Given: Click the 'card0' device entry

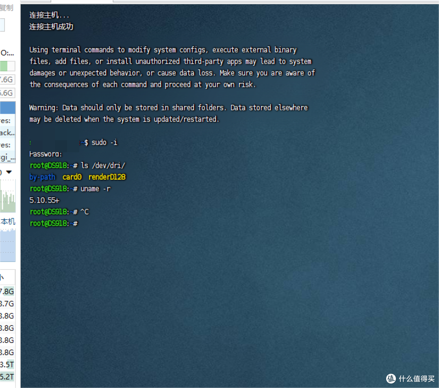Looking at the screenshot, I should pyautogui.click(x=72, y=177).
